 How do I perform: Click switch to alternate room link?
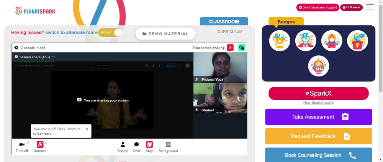71,33
